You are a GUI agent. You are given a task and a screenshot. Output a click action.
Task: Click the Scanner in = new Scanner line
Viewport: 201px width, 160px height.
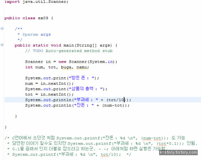click(x=71, y=62)
